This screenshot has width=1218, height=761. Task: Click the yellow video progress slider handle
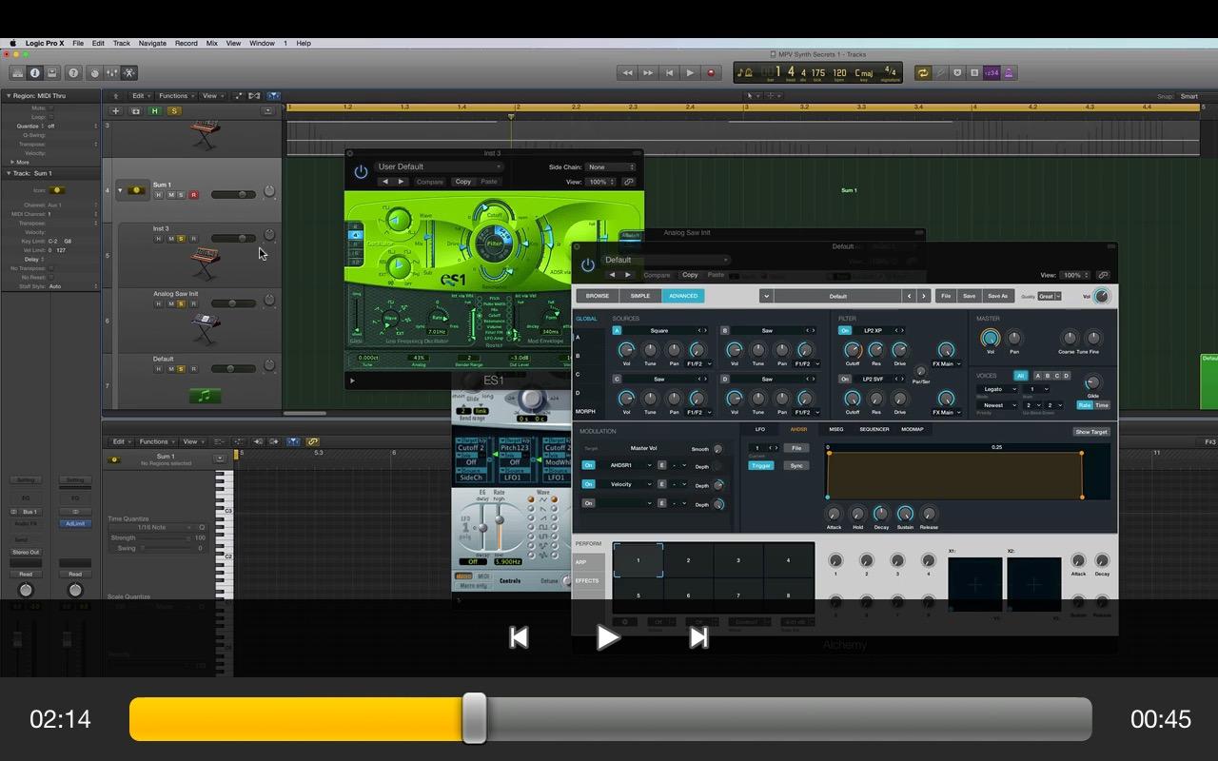click(474, 718)
